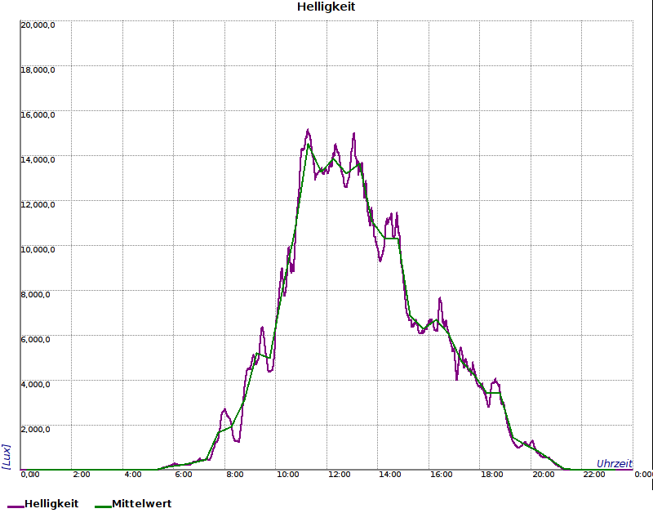Click the 20:00 time axis label
Image resolution: width=653 pixels, height=531 pixels.
pos(544,475)
